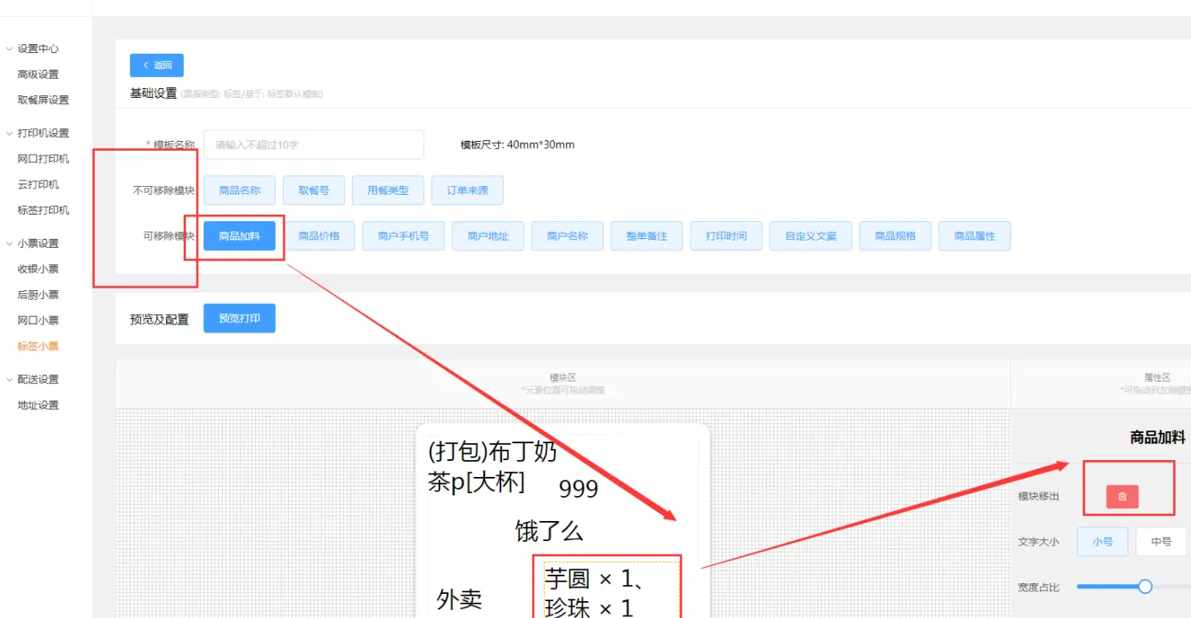Select the 999 pickup number in preview
The image size is (1191, 618).
click(578, 488)
